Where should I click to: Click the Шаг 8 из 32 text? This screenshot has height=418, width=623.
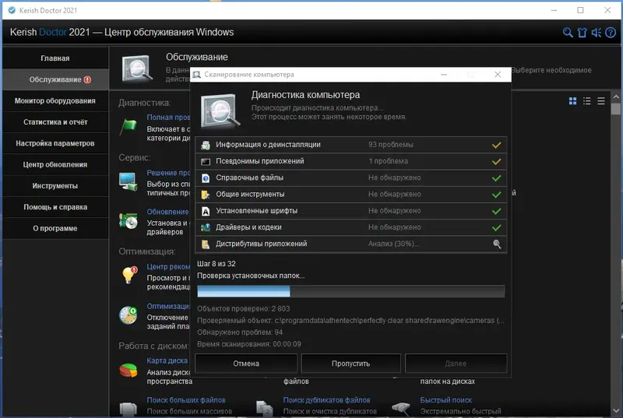[216, 264]
